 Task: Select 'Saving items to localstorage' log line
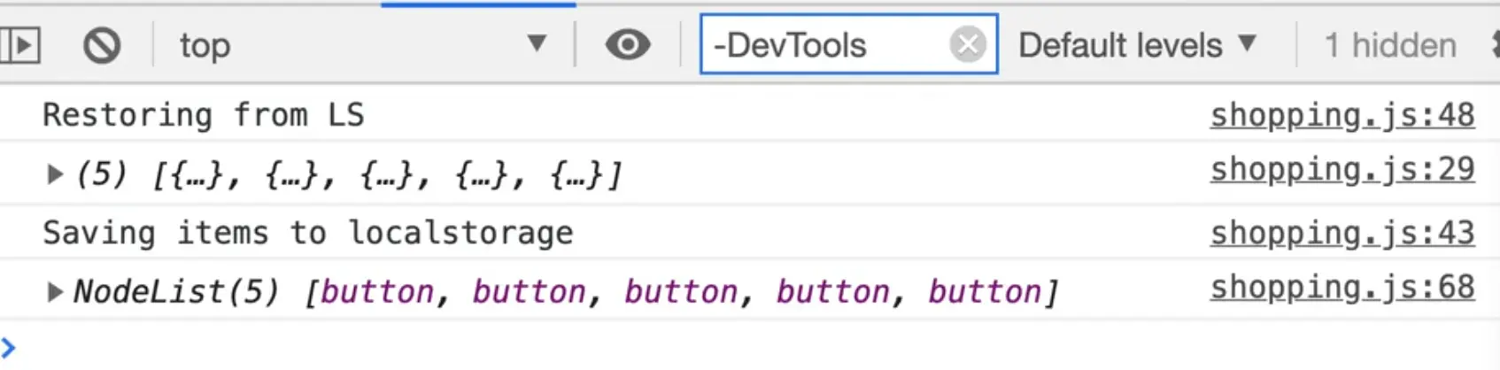(307, 234)
